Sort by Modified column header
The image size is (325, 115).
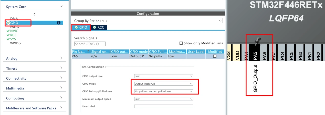coord(215,52)
